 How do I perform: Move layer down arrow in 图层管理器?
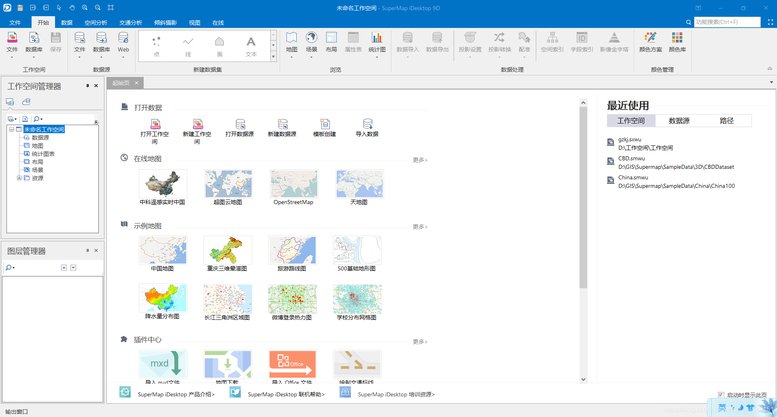tap(73, 268)
